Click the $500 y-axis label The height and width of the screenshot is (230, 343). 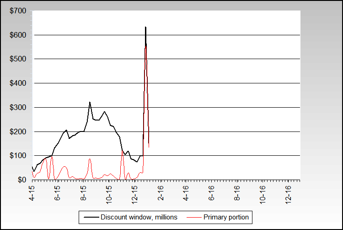18,59
